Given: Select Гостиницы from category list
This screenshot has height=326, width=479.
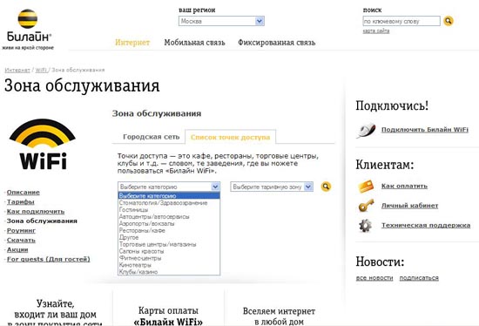Looking at the screenshot, I should tap(169, 210).
